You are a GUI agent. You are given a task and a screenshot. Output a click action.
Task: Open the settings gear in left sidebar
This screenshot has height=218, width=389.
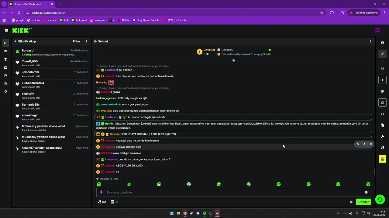[5, 91]
